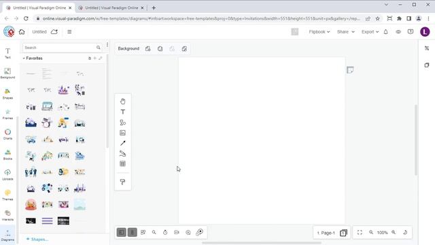Zoom out with minus magnifier
This screenshot has width=435, height=245.
point(371,232)
